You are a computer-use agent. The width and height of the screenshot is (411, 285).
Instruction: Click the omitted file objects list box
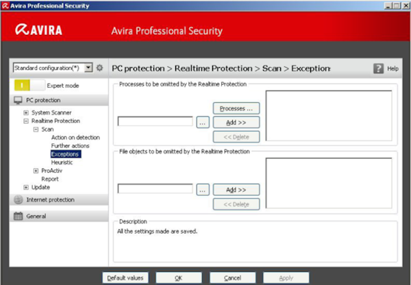329,183
